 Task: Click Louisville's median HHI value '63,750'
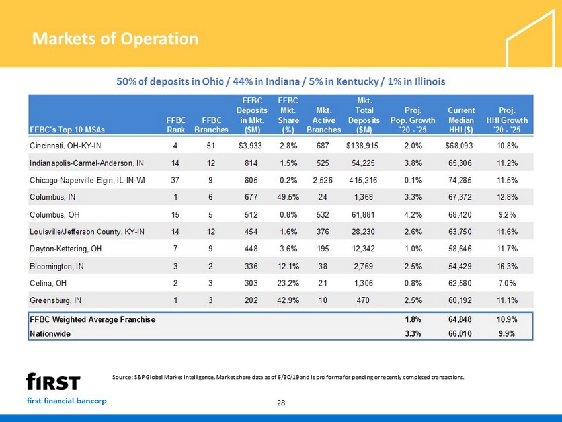pos(460,232)
